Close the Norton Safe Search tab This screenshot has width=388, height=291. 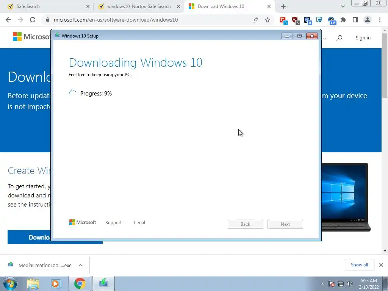point(178,7)
